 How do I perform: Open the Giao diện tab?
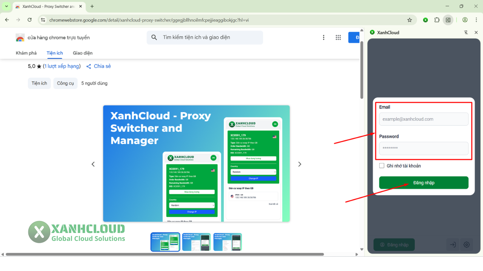[x=83, y=53]
